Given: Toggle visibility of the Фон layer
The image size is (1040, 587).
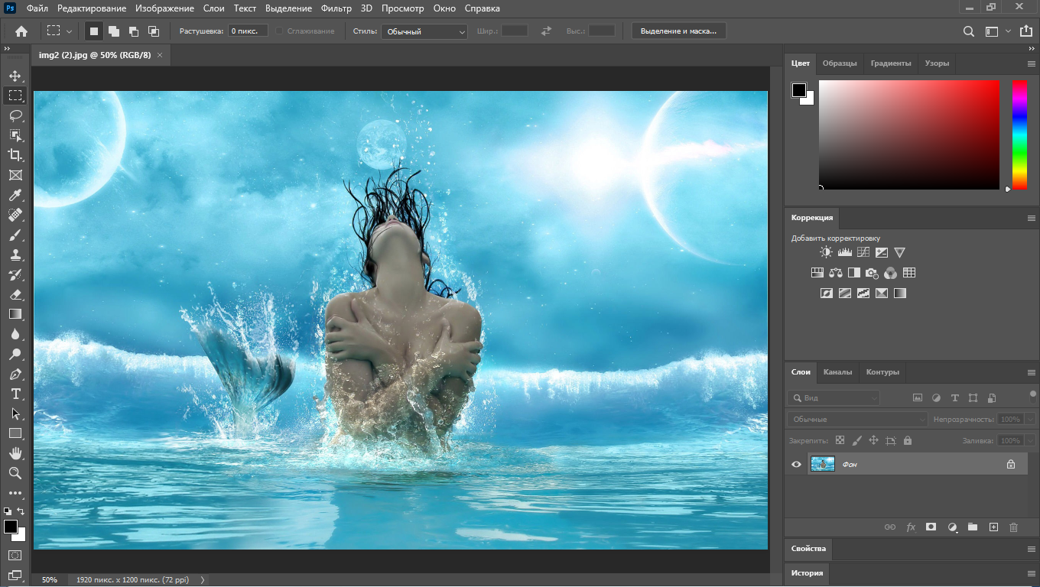Looking at the screenshot, I should [796, 464].
